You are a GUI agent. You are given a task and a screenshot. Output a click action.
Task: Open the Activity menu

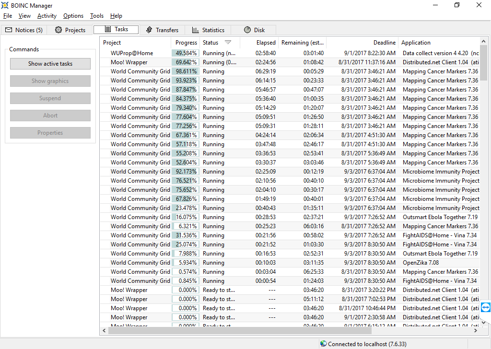[x=47, y=16]
